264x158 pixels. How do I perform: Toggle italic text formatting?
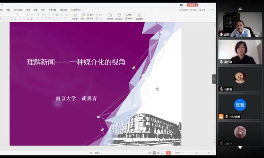click(5, 19)
